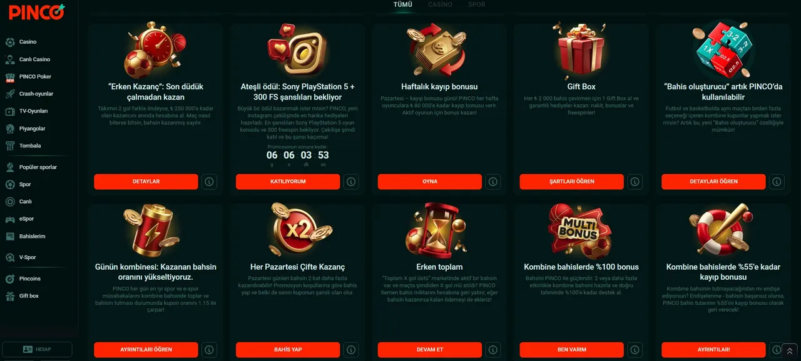Screen dimensions: 801x361
Task: Click the Crash-oyunlar rocket icon
Action: 10,94
